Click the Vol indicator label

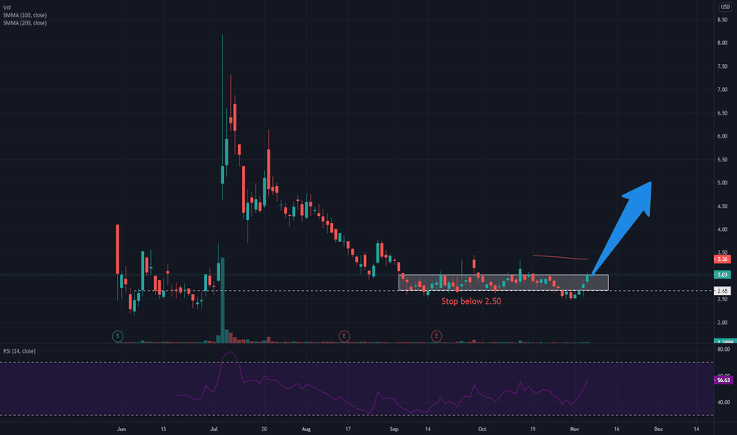coord(7,8)
